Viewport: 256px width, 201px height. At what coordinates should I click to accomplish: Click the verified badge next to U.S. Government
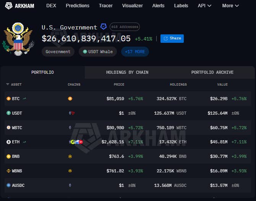point(104,26)
